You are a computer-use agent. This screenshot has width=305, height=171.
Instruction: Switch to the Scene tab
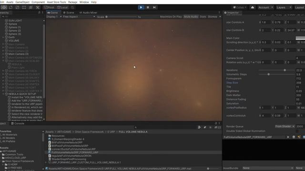point(69,13)
